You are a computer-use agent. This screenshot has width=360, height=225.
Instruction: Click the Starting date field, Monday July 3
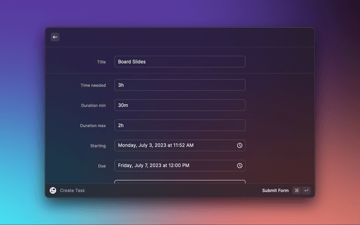(174, 146)
